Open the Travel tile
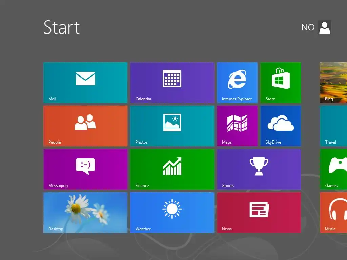 point(333,126)
